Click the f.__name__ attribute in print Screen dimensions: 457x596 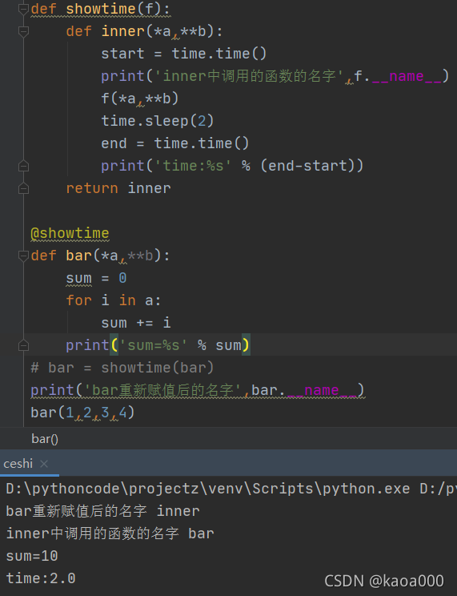click(398, 76)
